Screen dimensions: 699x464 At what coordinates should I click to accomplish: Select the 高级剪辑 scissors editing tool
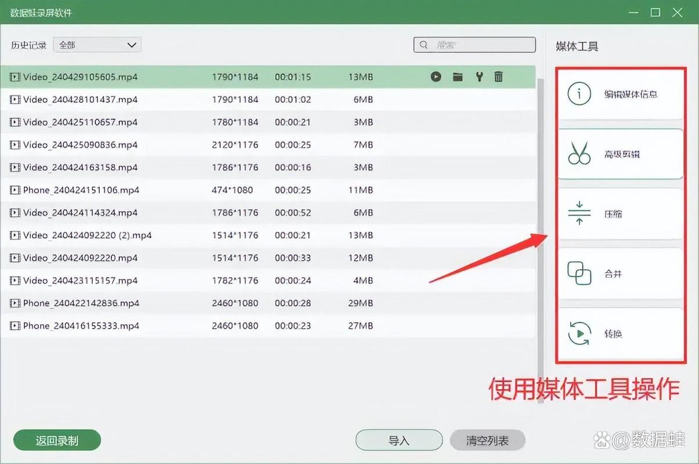tap(620, 154)
